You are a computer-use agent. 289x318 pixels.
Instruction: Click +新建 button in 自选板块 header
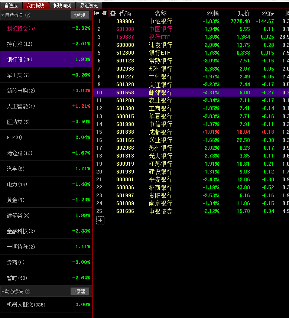[80, 15]
